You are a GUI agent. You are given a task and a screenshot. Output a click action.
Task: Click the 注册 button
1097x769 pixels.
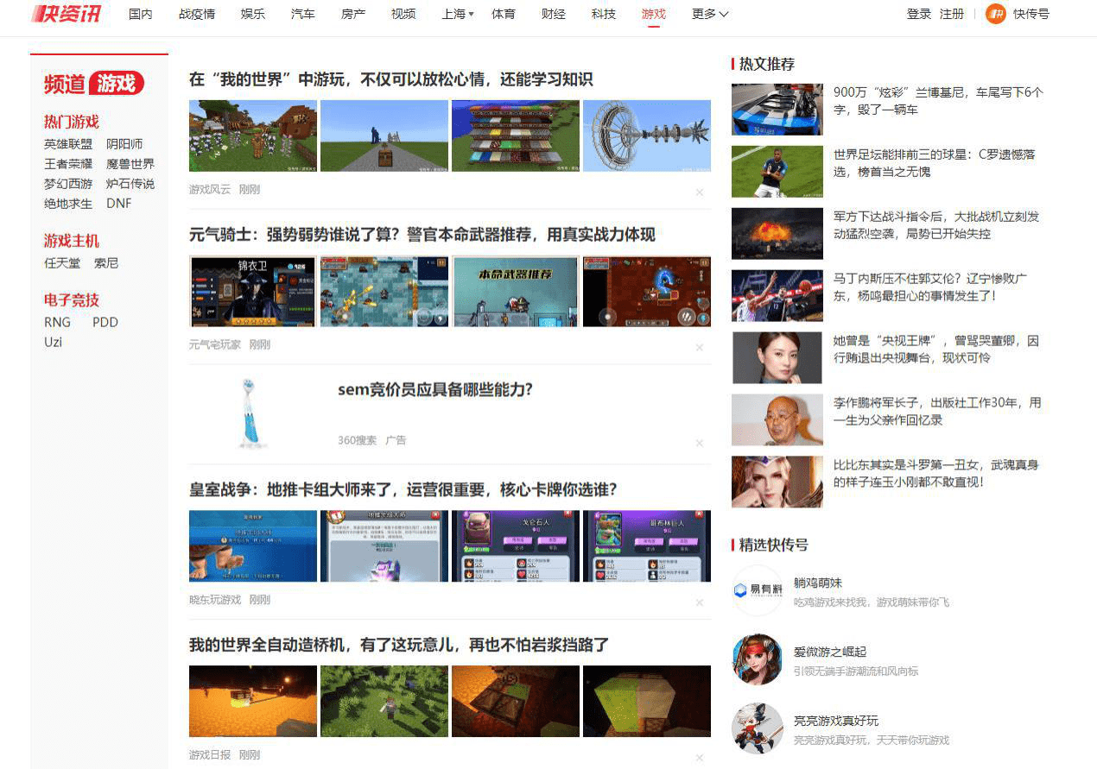coord(952,14)
